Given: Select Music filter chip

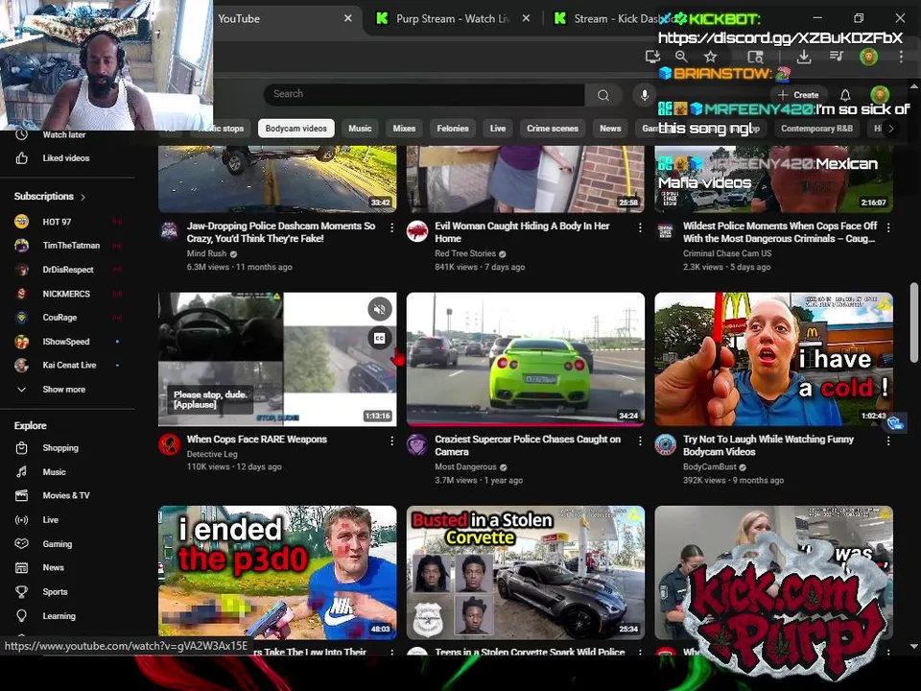Looking at the screenshot, I should pos(360,128).
